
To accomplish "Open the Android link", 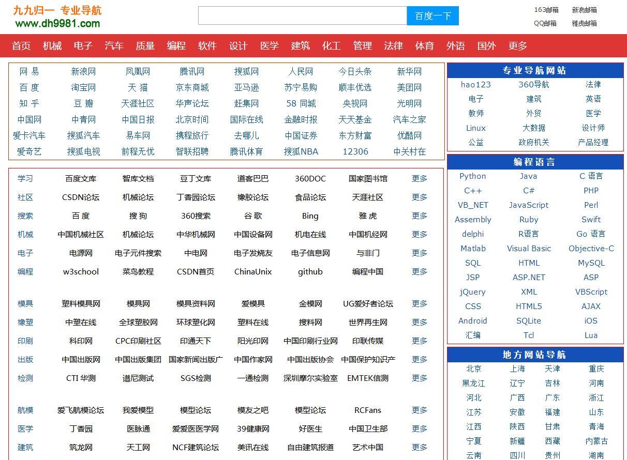I will [x=473, y=320].
